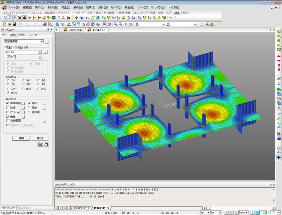Click the red left arrow pan icon

[x=279, y=56]
